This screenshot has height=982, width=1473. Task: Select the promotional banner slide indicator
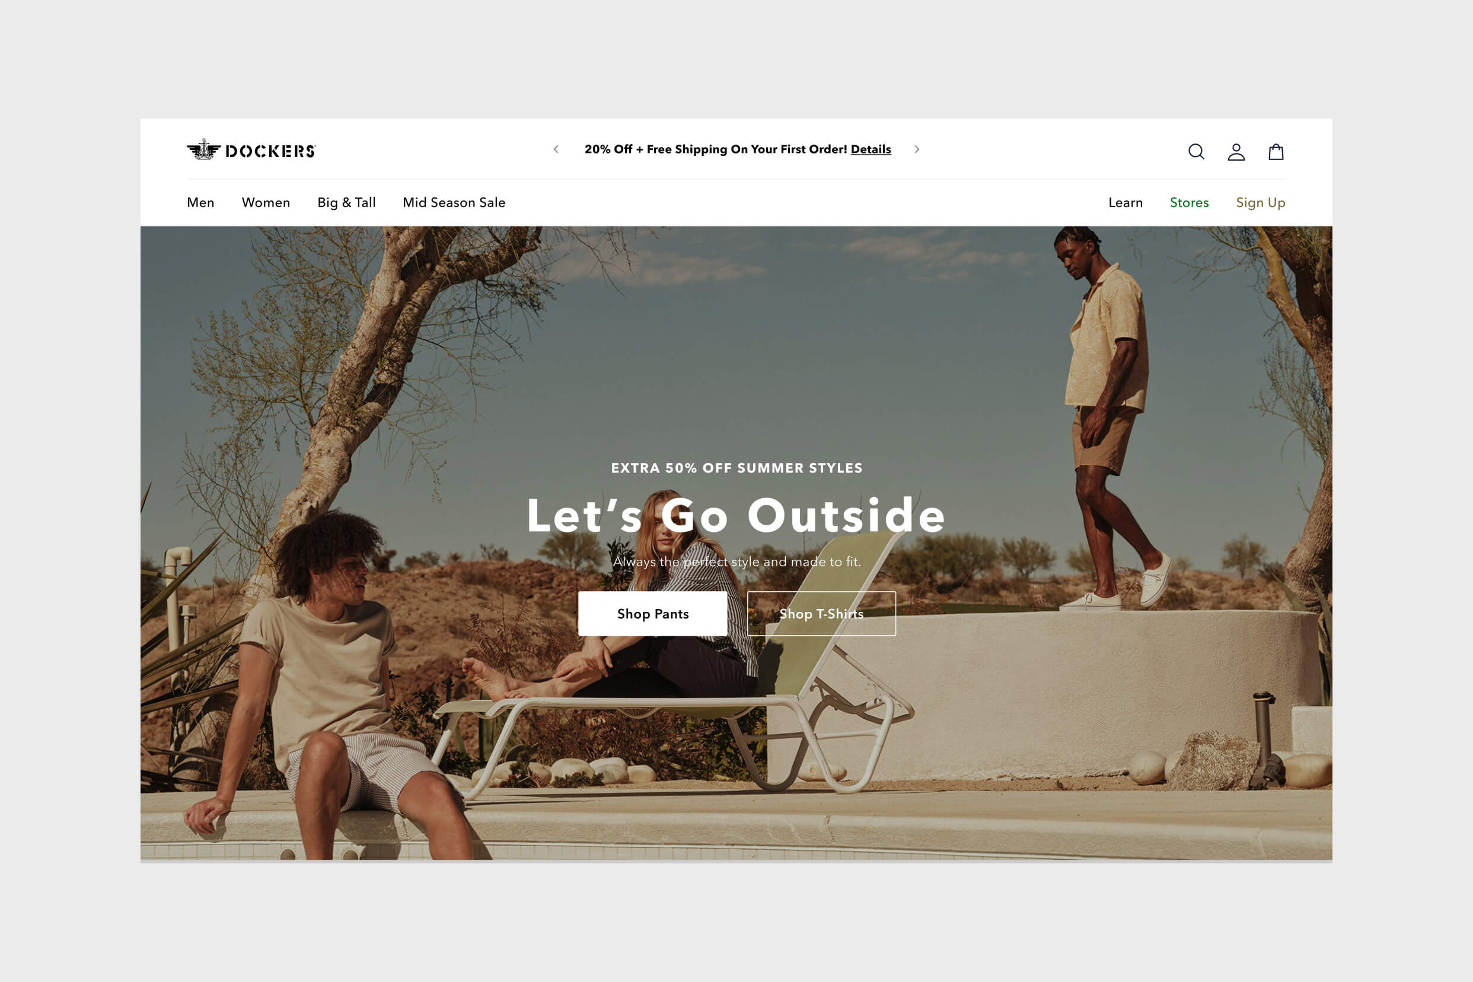tap(915, 149)
